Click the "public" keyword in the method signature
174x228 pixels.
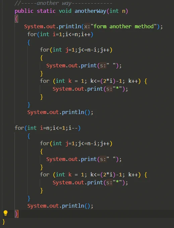[x=24, y=11]
